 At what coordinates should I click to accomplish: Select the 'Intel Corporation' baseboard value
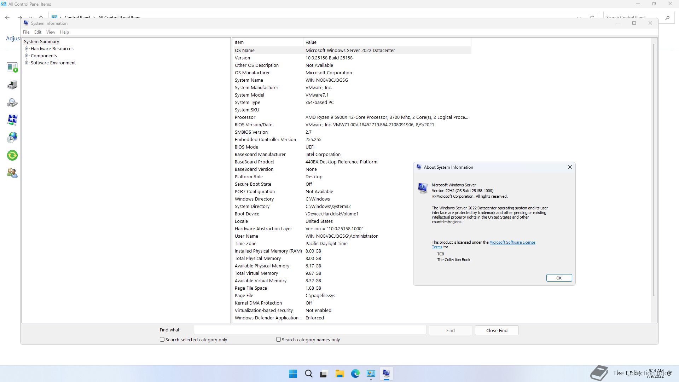point(323,154)
